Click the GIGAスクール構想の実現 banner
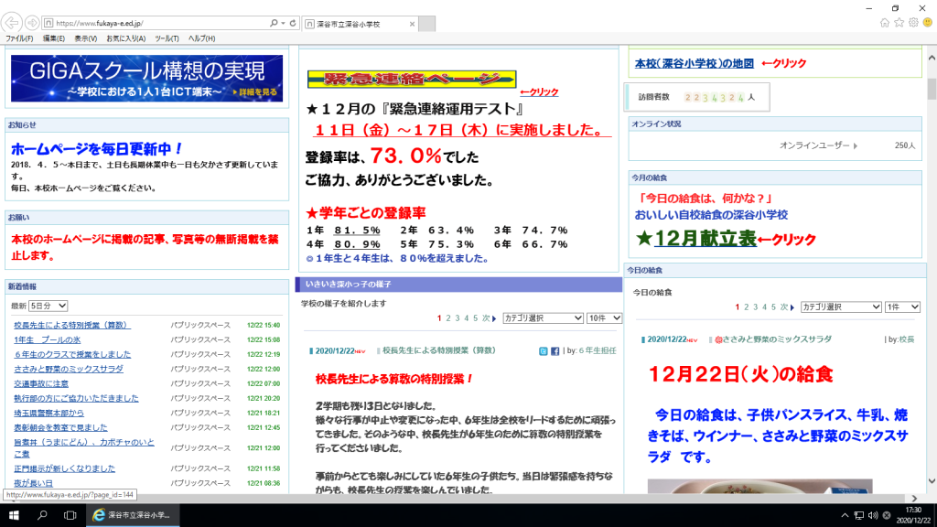This screenshot has height=527, width=937. 146,79
